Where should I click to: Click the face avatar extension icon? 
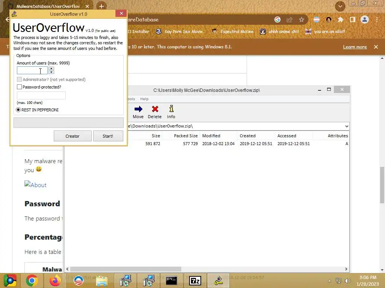pyautogui.click(x=329, y=19)
